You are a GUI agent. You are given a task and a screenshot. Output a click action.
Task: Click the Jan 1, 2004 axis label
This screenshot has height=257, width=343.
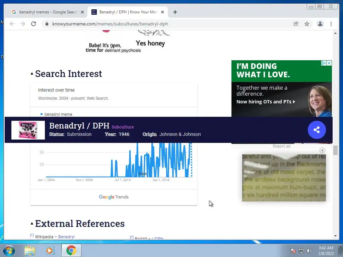[x=46, y=180]
